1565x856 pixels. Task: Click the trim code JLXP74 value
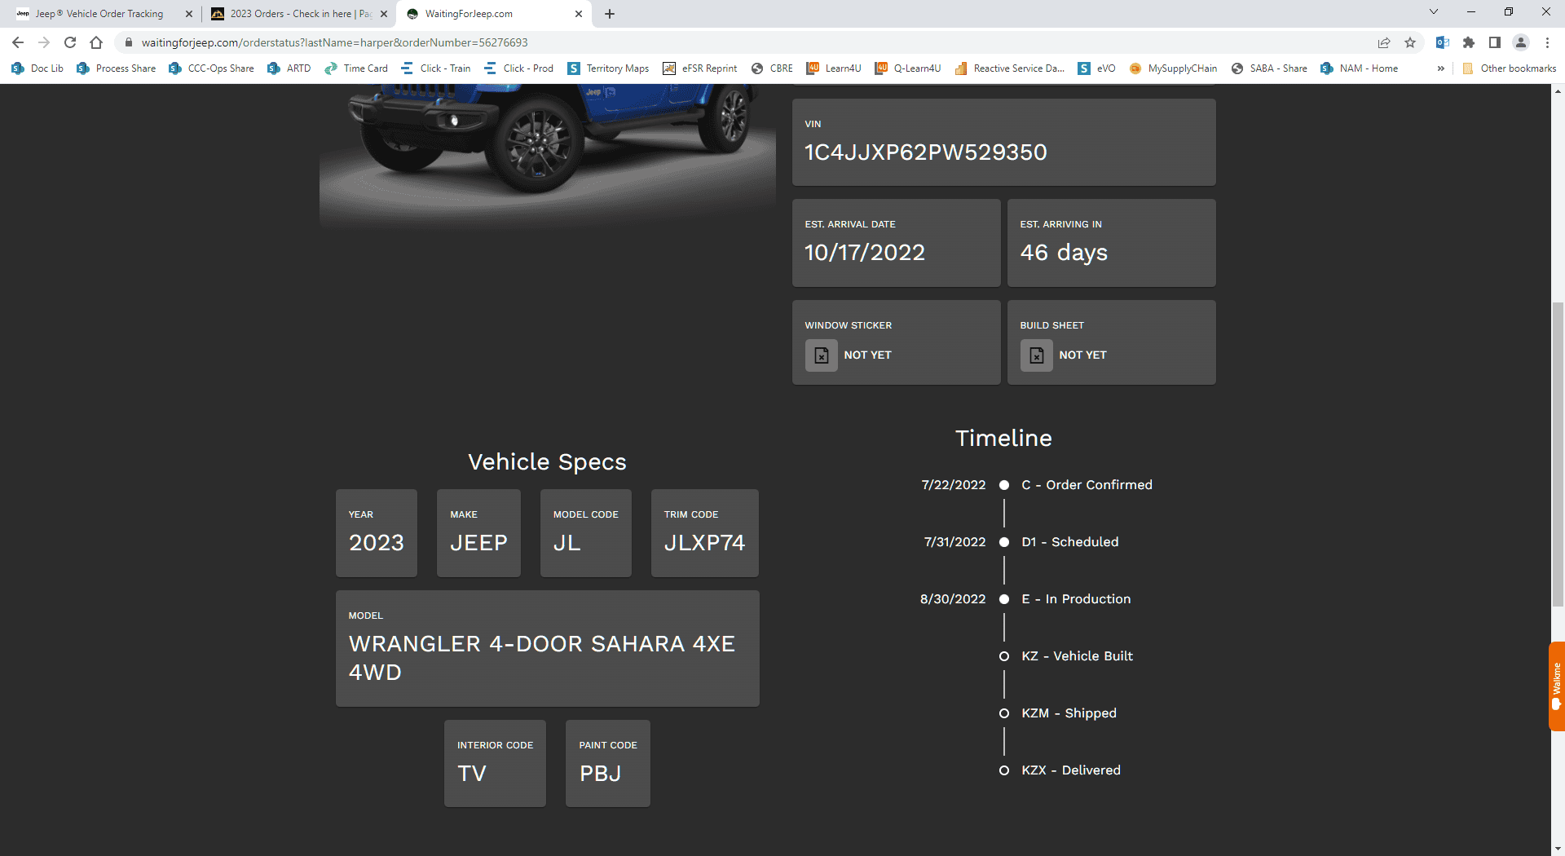(704, 543)
